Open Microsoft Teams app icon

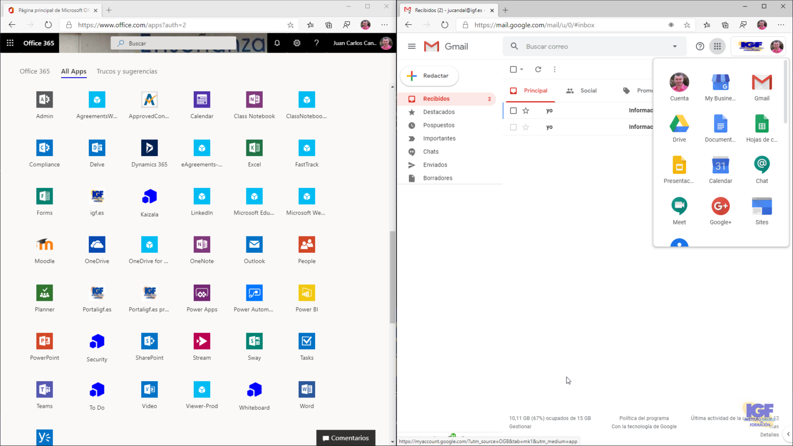tap(45, 390)
